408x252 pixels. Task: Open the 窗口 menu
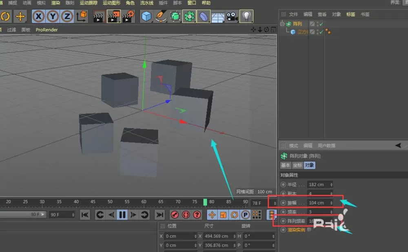[x=191, y=3]
